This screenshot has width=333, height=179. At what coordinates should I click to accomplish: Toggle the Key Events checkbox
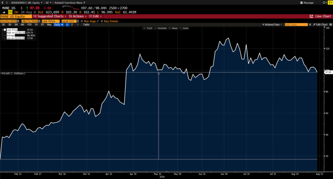point(102,21)
